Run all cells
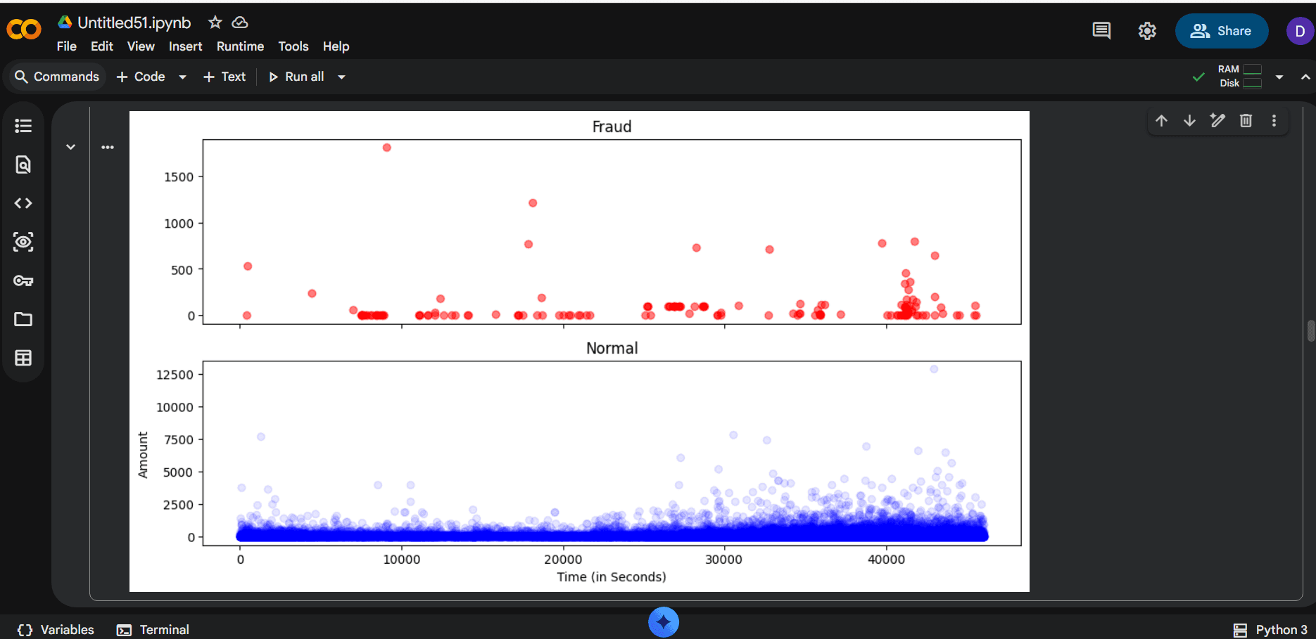Viewport: 1316px width, 639px height. coord(297,77)
